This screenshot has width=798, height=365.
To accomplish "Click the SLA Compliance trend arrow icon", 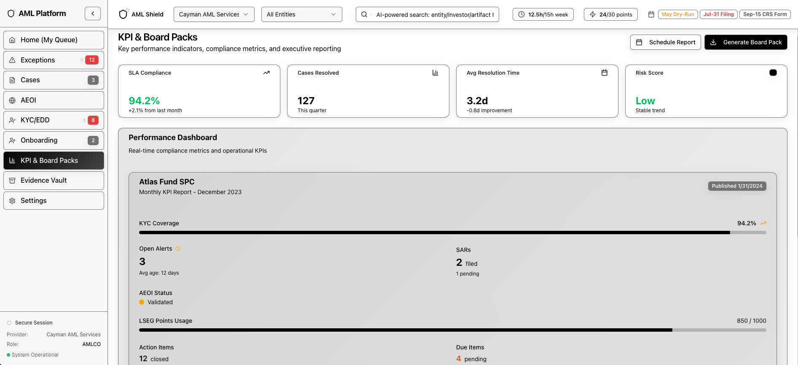I will (x=266, y=73).
